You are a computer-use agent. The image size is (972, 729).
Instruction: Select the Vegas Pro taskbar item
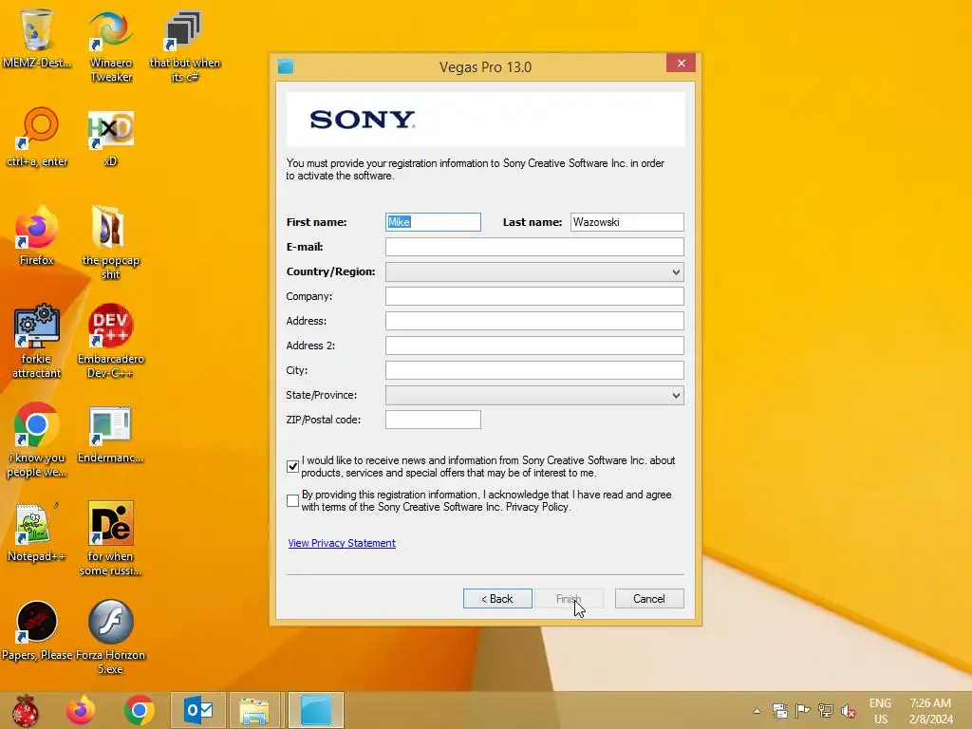[x=315, y=710]
